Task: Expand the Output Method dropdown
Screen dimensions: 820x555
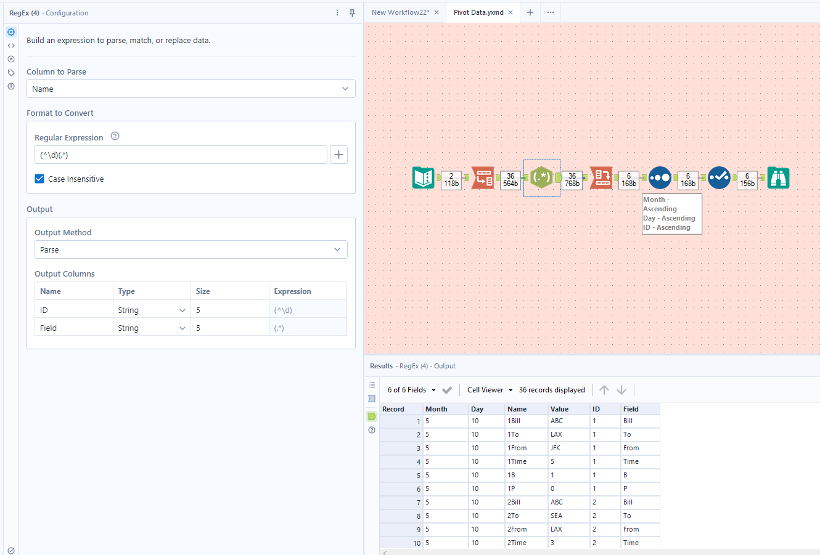Action: point(191,249)
